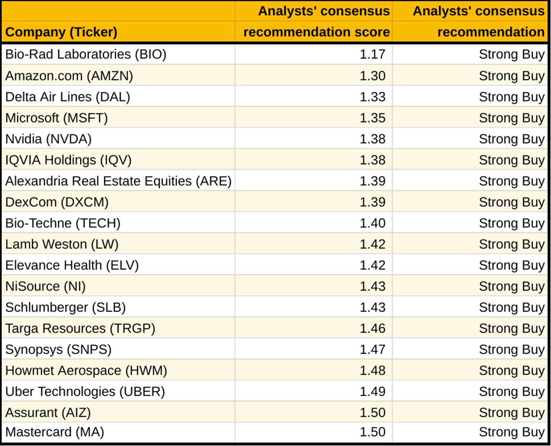Screen dimensions: 551x446
Task: Select the IQVIA Holdings (IQV) cell
Action: click(69, 160)
